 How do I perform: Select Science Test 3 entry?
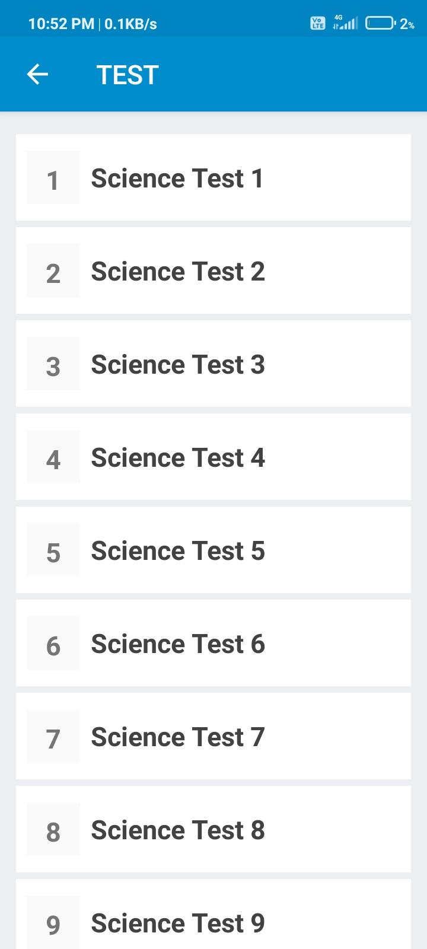pyautogui.click(x=213, y=364)
